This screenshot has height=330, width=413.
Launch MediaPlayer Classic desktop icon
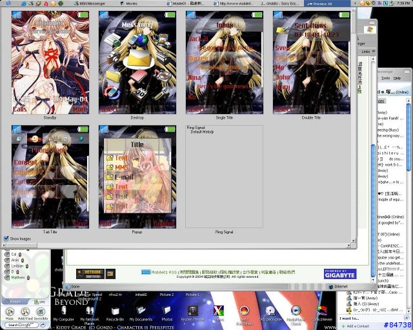(x=296, y=315)
